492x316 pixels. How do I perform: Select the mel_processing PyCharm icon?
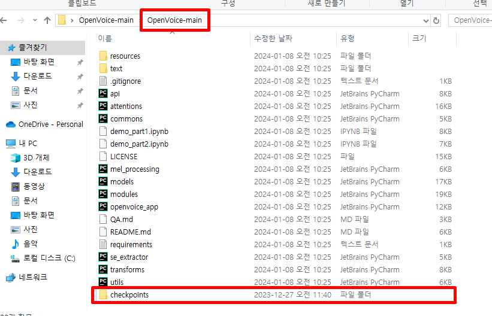click(103, 169)
